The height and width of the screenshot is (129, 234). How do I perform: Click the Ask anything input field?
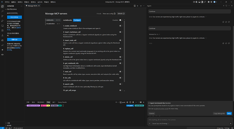point(190,120)
